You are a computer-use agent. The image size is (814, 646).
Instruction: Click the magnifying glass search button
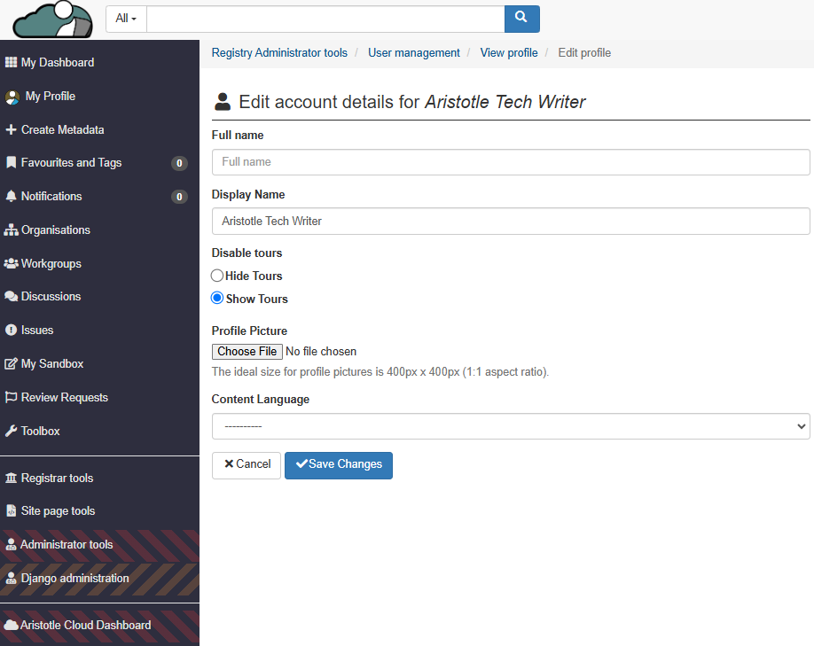(x=521, y=18)
